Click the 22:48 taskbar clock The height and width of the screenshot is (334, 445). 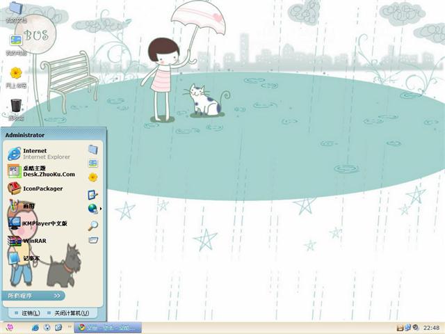431,328
